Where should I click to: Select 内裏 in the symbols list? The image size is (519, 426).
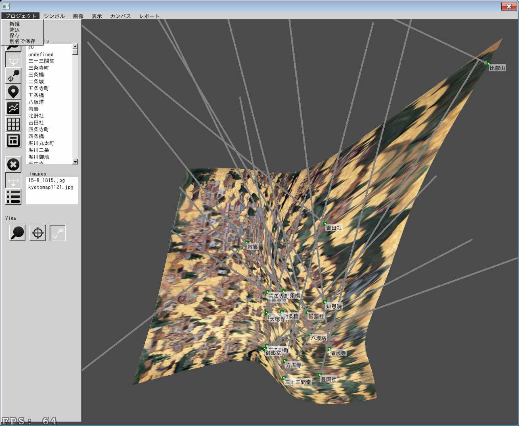tap(49, 109)
